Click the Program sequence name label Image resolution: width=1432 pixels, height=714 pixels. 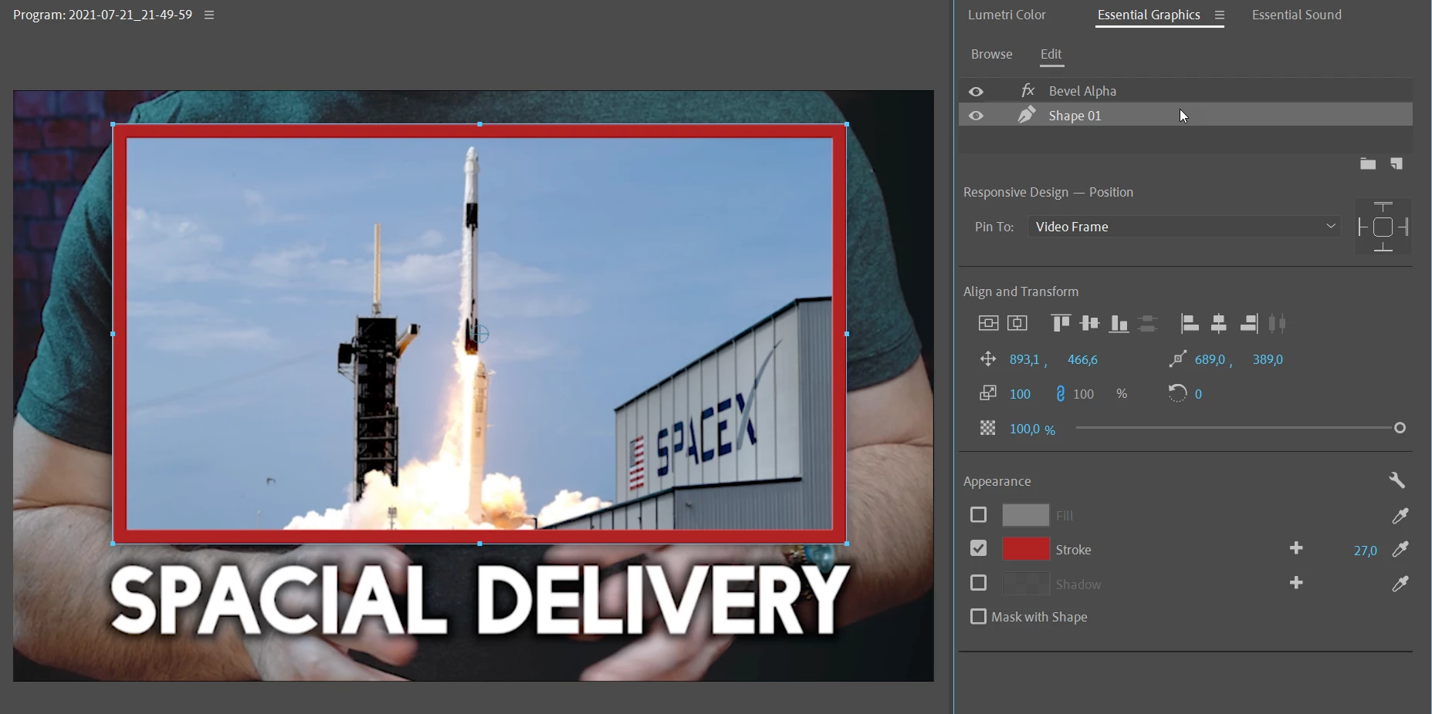(103, 15)
